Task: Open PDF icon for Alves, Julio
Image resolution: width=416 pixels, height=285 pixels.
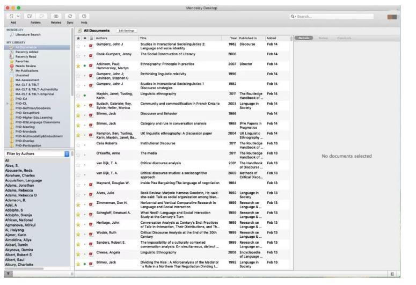Action: point(91,194)
